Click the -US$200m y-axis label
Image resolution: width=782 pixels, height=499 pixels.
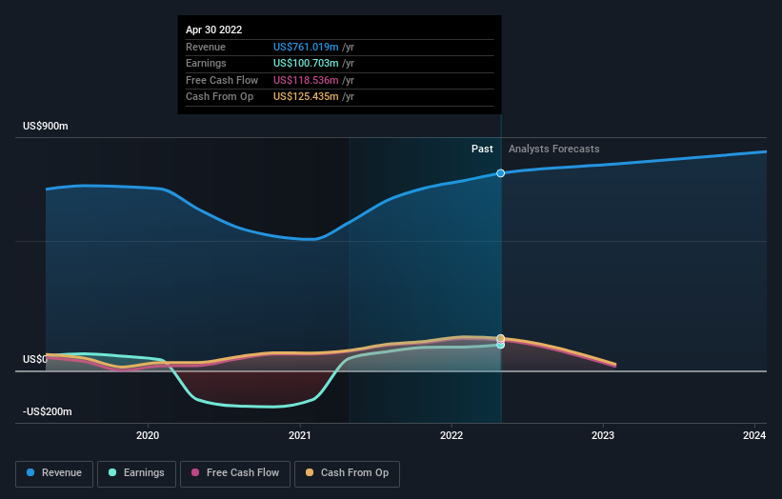(48, 411)
